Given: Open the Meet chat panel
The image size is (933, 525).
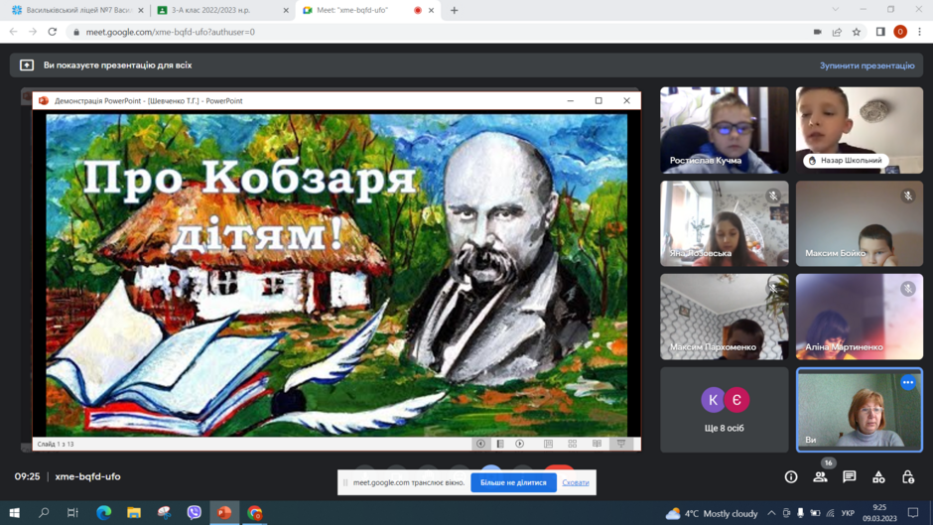Looking at the screenshot, I should coord(849,476).
